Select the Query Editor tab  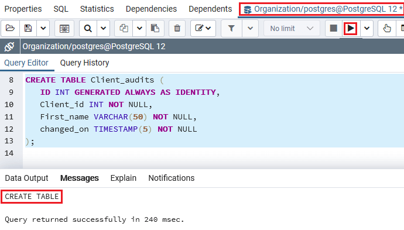tap(26, 63)
